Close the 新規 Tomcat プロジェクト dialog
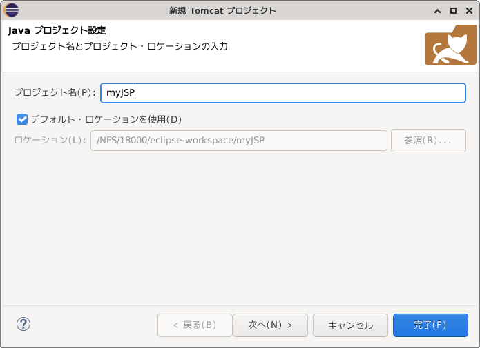Screen dimensions: 480x348 pyautogui.click(x=469, y=11)
